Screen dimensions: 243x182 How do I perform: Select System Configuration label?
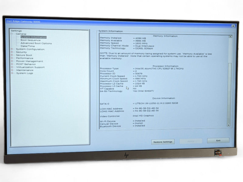[x=30, y=49]
